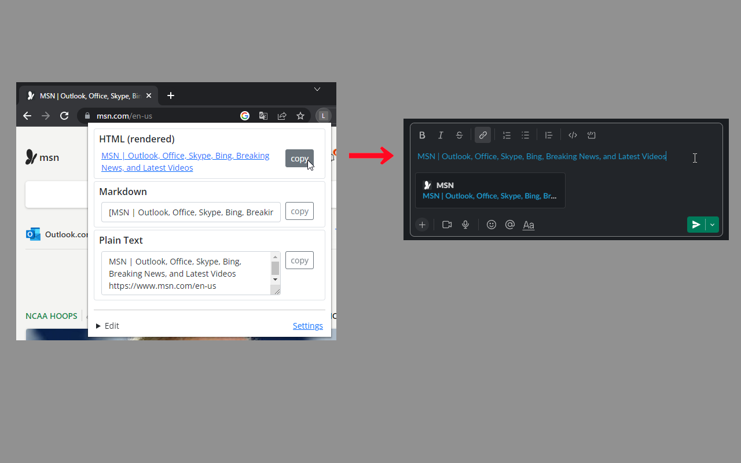The image size is (741, 463).
Task: Open the Settings link
Action: click(307, 325)
